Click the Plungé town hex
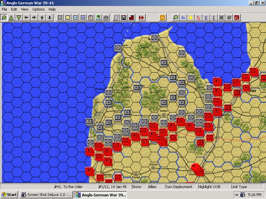 [136, 174]
